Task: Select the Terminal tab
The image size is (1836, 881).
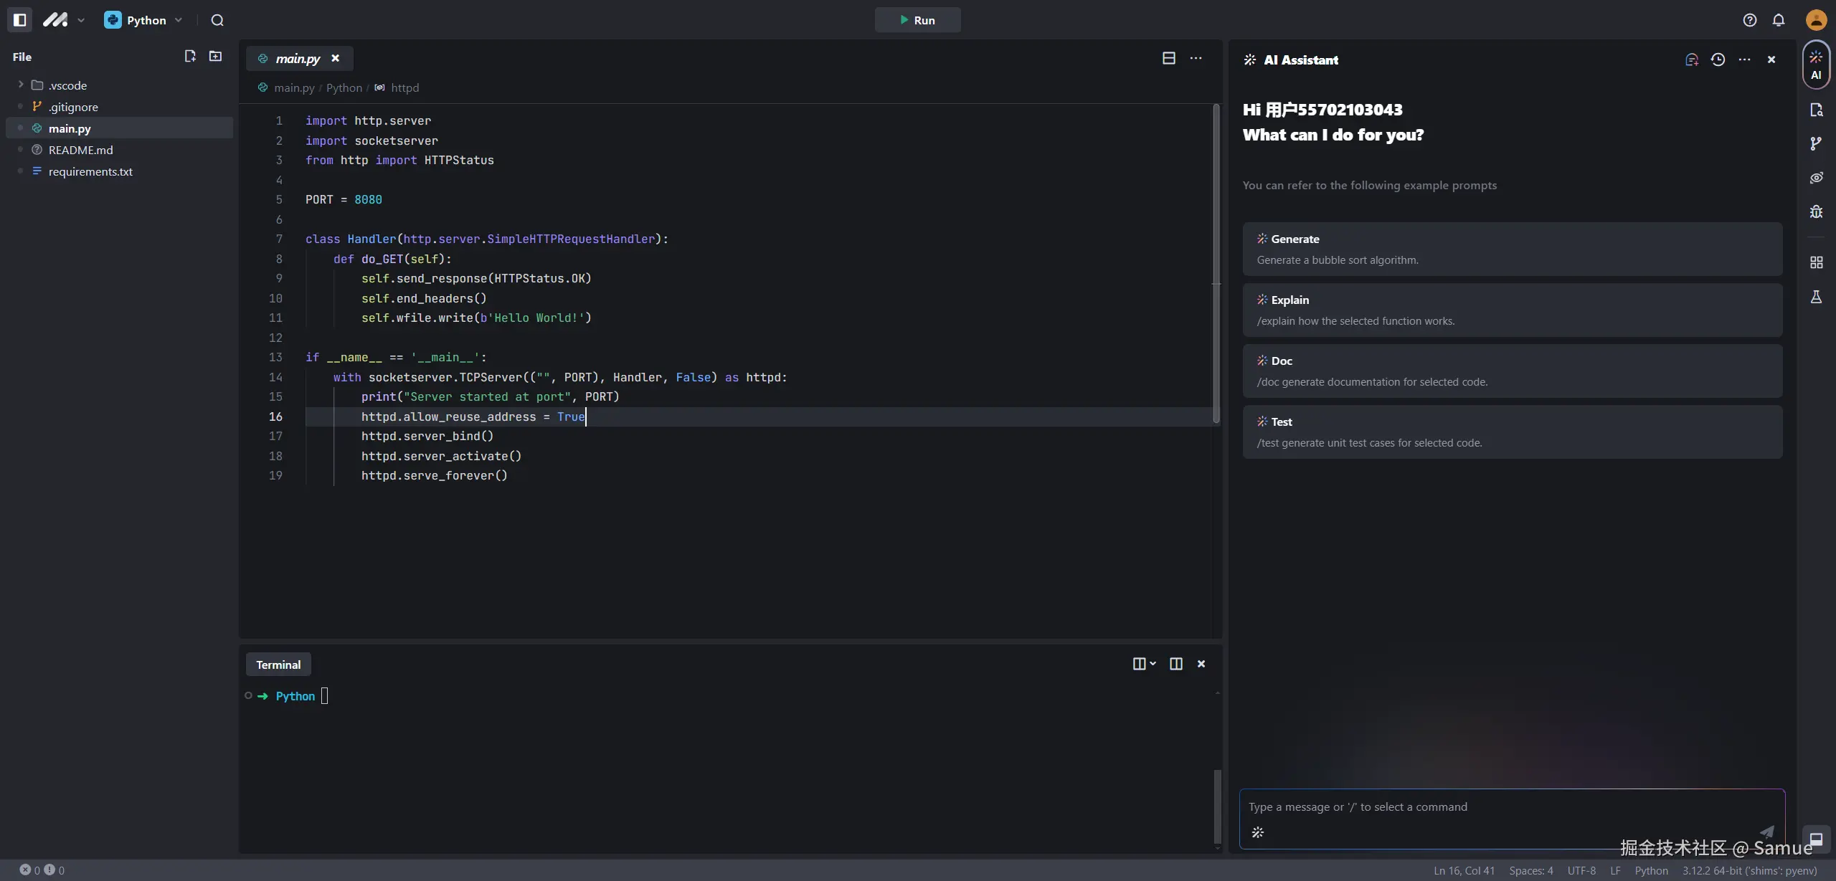Action: 278,665
